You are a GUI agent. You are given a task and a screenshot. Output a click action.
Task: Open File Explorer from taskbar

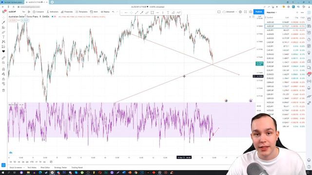(x=28, y=173)
